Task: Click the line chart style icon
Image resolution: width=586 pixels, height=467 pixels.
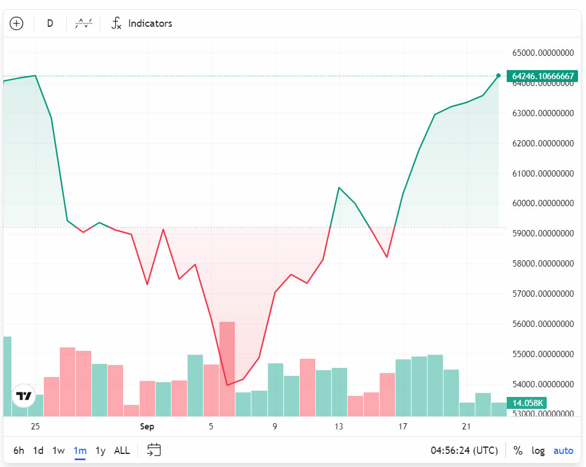Action: click(x=83, y=23)
